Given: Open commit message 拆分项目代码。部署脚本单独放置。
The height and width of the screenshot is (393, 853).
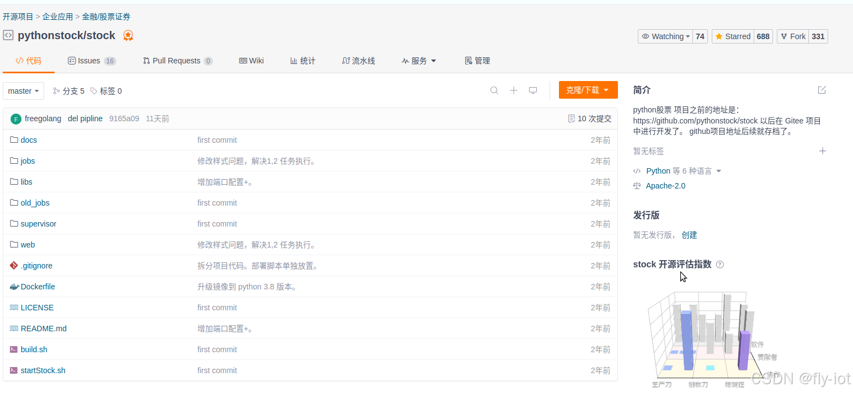Looking at the screenshot, I should click(x=258, y=266).
